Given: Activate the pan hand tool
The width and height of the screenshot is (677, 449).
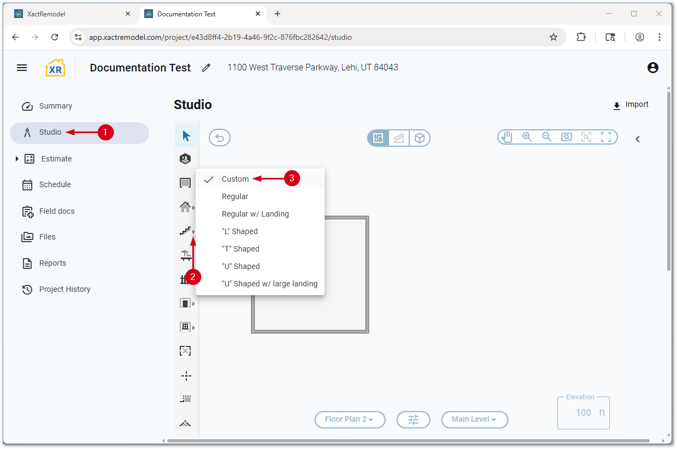Looking at the screenshot, I should [x=507, y=137].
